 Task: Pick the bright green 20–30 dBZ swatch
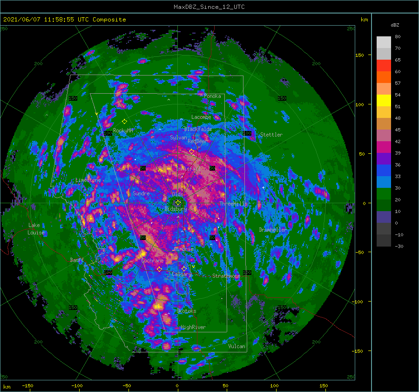click(384, 194)
